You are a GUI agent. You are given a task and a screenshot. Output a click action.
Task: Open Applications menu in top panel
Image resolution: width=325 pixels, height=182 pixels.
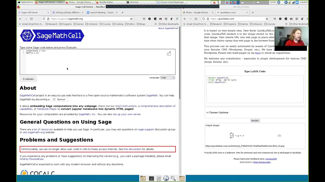pyautogui.click(x=25, y=2)
